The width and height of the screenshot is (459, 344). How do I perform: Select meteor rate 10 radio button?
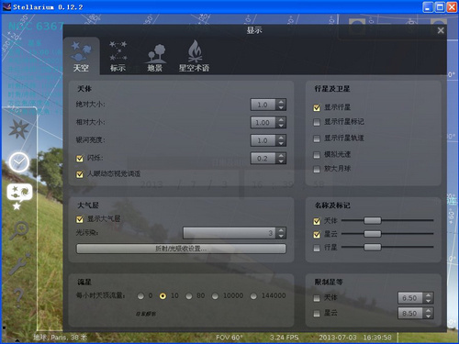(162, 296)
